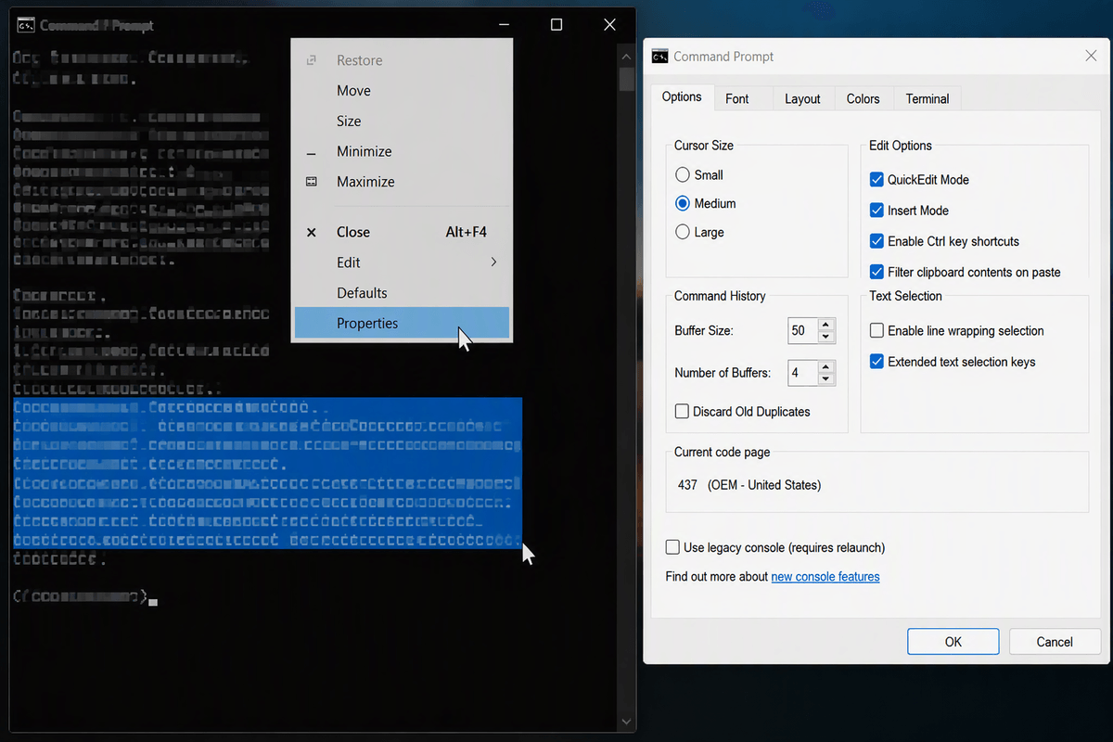The height and width of the screenshot is (742, 1113).
Task: Toggle Insert Mode checkbox
Action: coord(876,211)
